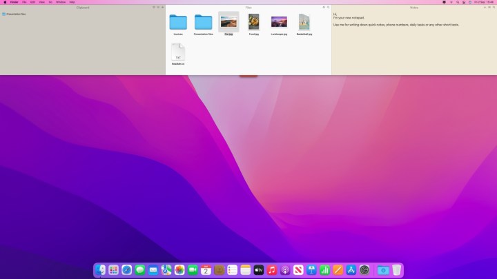Launch Keynote from the Dock
The height and width of the screenshot is (279, 497).
pyautogui.click(x=311, y=270)
